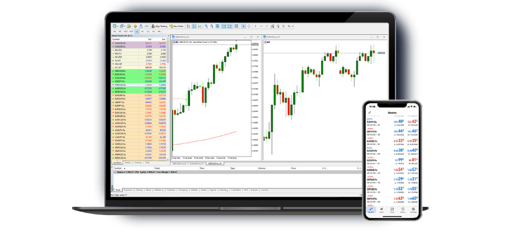The image size is (514, 236).
Task: Select the M1 timeframe button
Action: pyautogui.click(x=115, y=31)
